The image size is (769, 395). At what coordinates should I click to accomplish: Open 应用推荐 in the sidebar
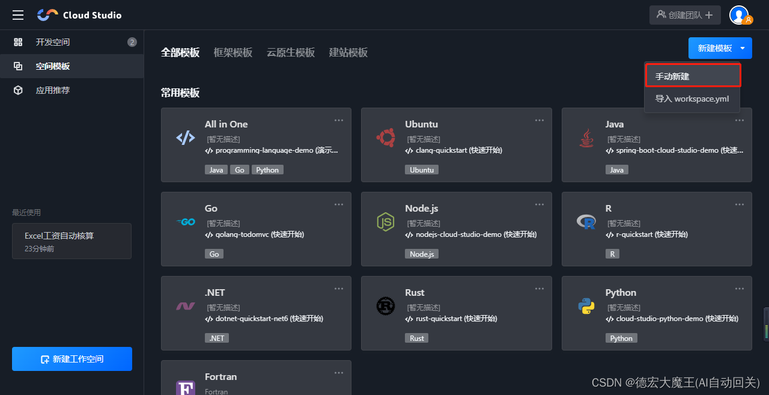point(71,90)
